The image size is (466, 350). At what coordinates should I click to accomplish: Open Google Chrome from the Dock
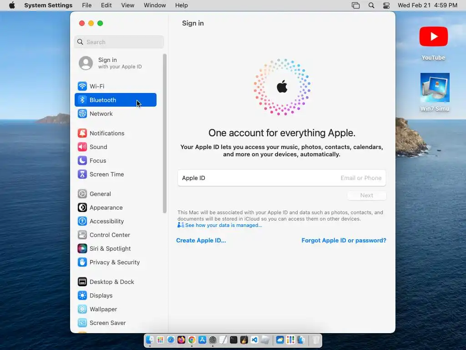tap(192, 340)
